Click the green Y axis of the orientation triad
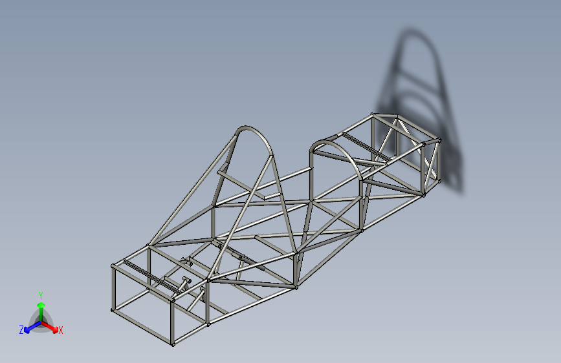This screenshot has width=561, height=363. [x=41, y=312]
